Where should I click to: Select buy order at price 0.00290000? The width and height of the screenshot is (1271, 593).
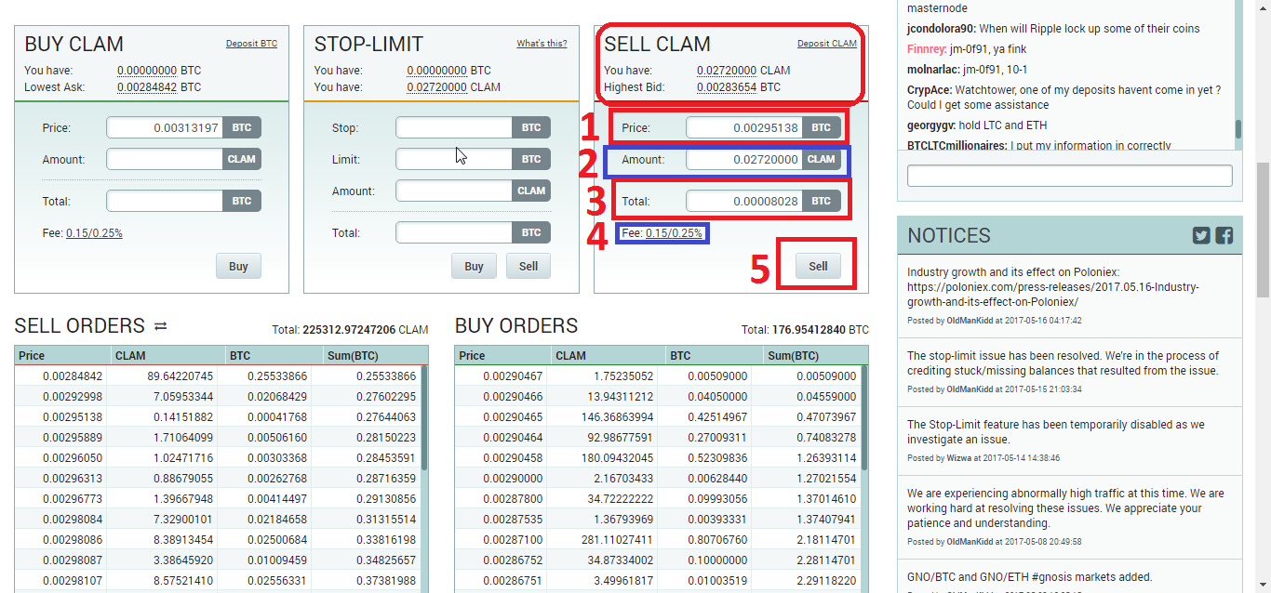point(658,479)
